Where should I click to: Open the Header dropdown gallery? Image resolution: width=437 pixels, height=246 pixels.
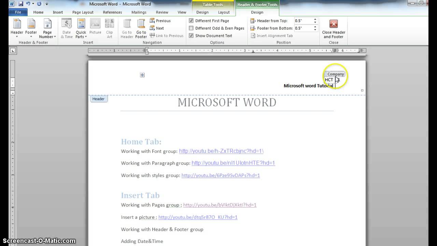[x=17, y=29]
